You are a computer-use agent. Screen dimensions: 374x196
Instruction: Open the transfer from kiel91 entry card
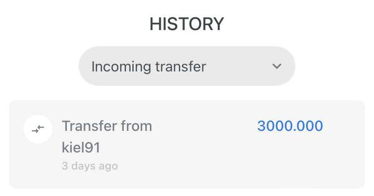click(187, 144)
